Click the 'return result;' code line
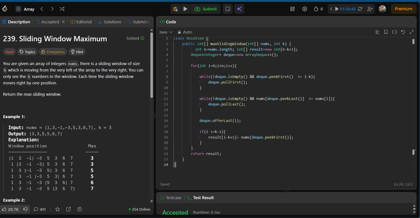 point(206,154)
